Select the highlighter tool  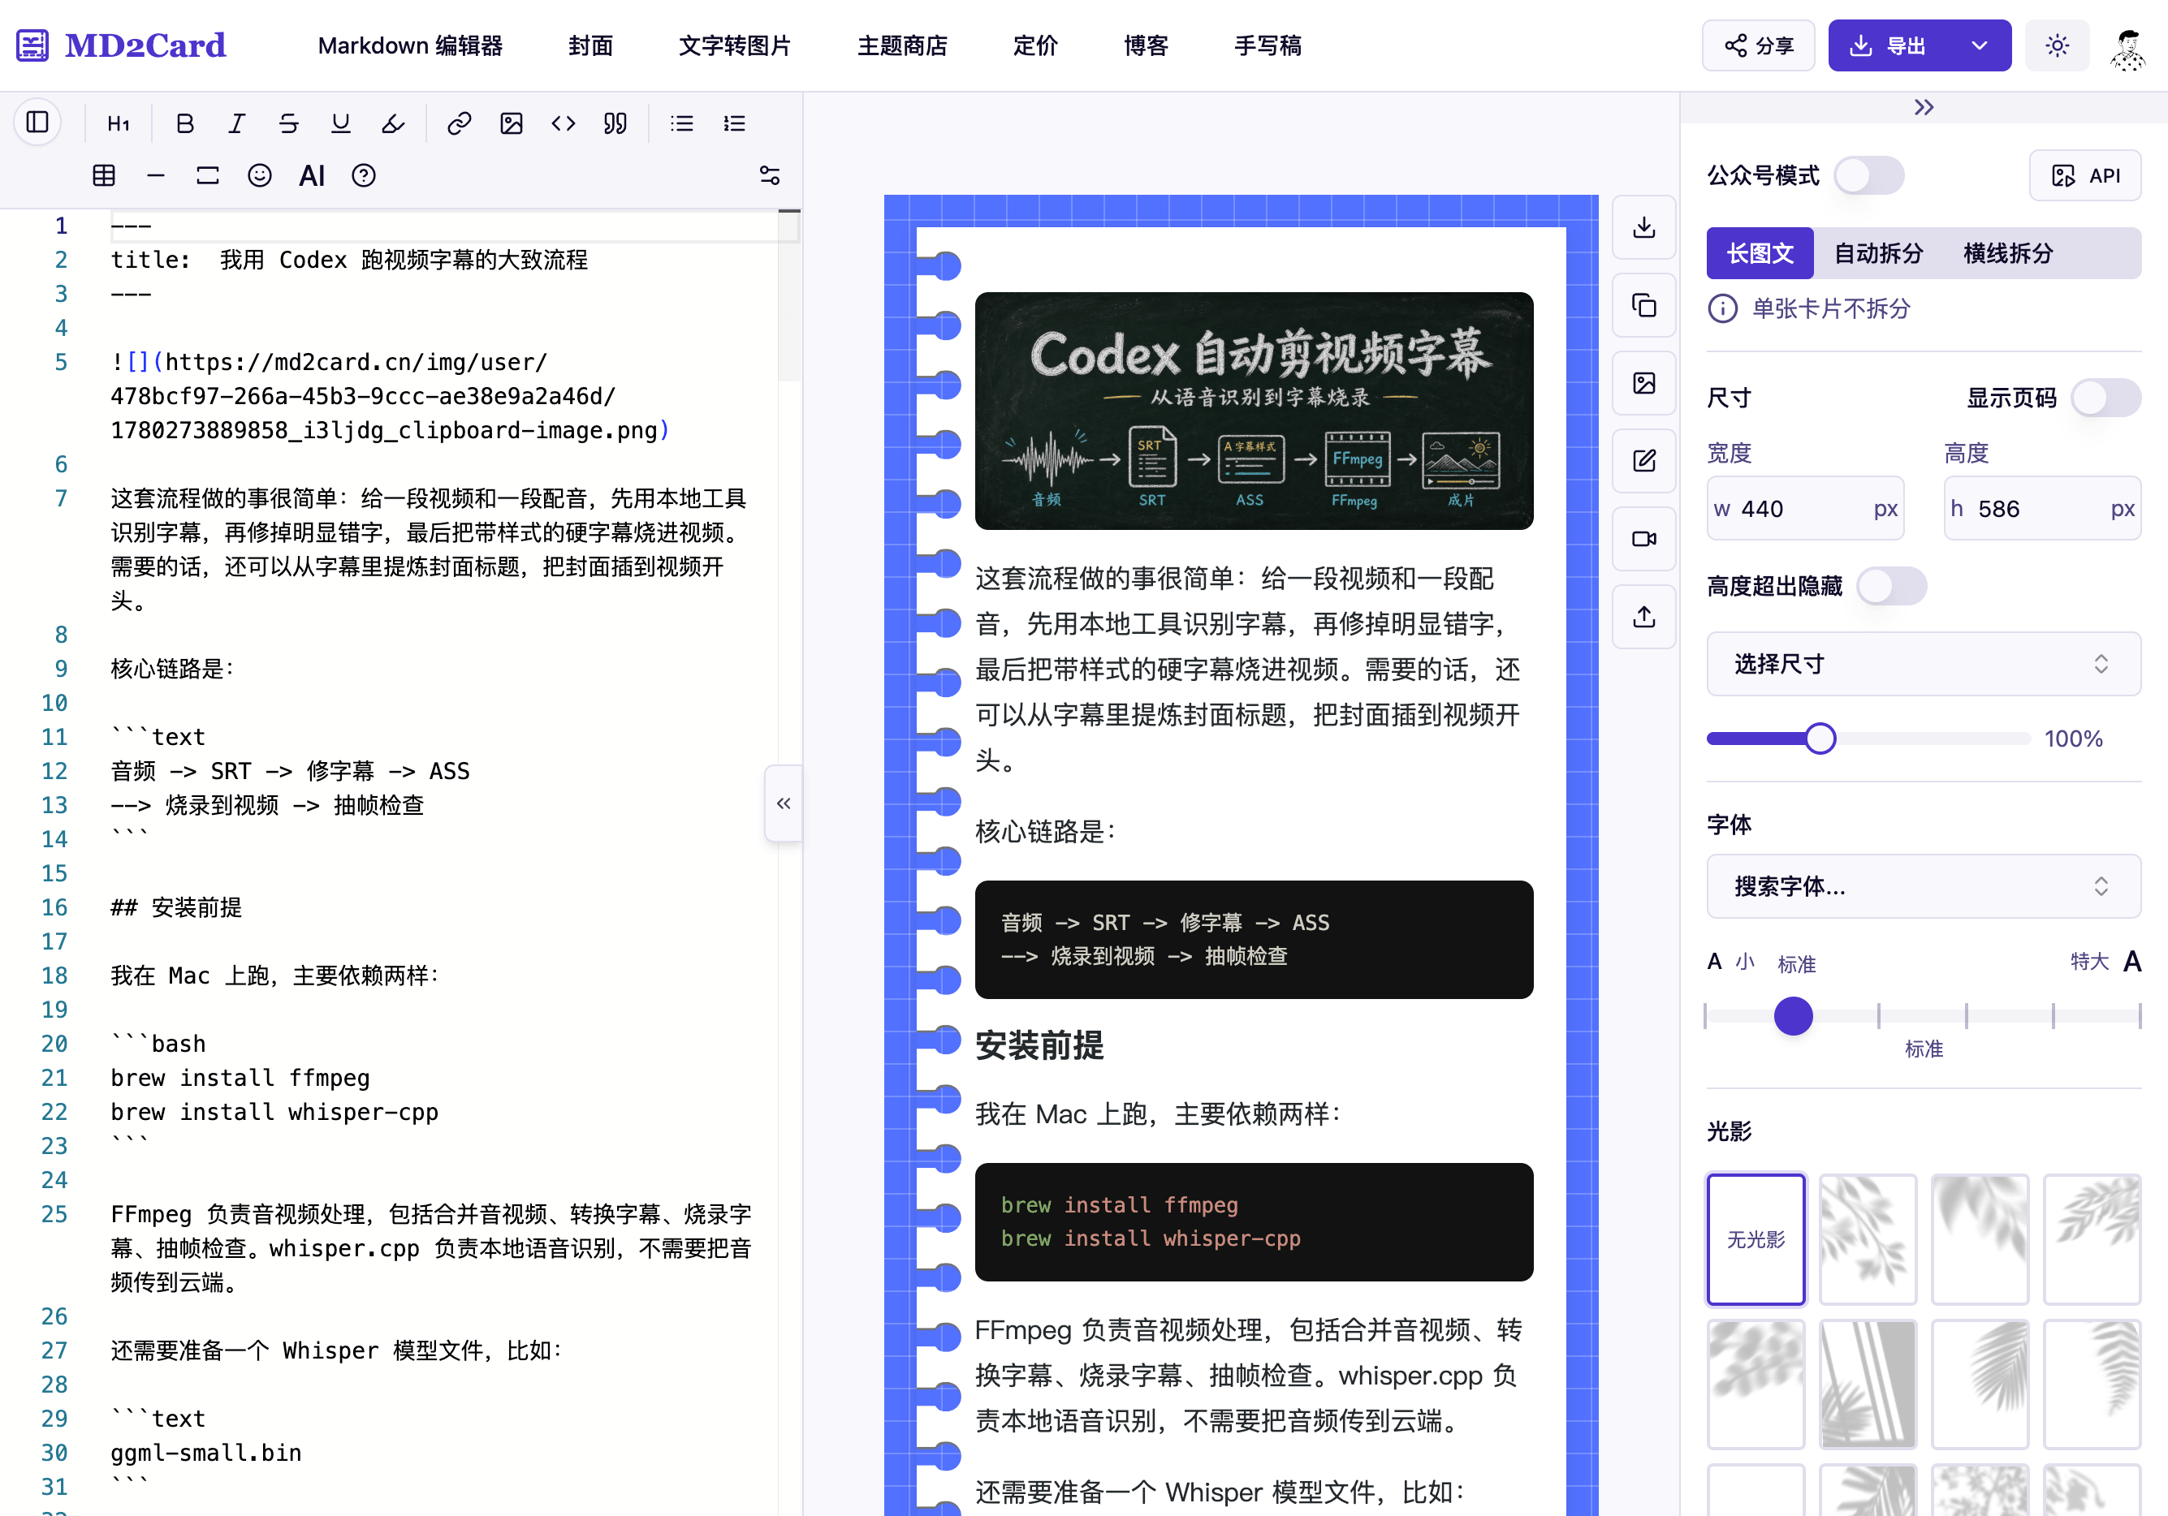[393, 123]
